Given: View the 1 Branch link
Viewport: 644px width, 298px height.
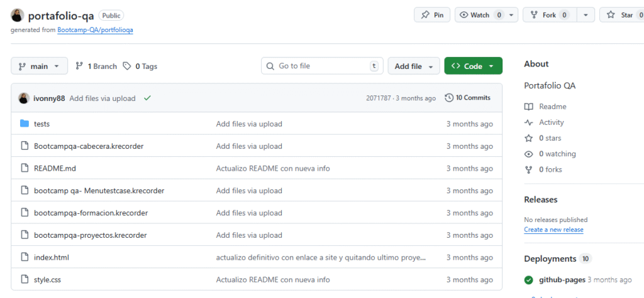Looking at the screenshot, I should 96,66.
